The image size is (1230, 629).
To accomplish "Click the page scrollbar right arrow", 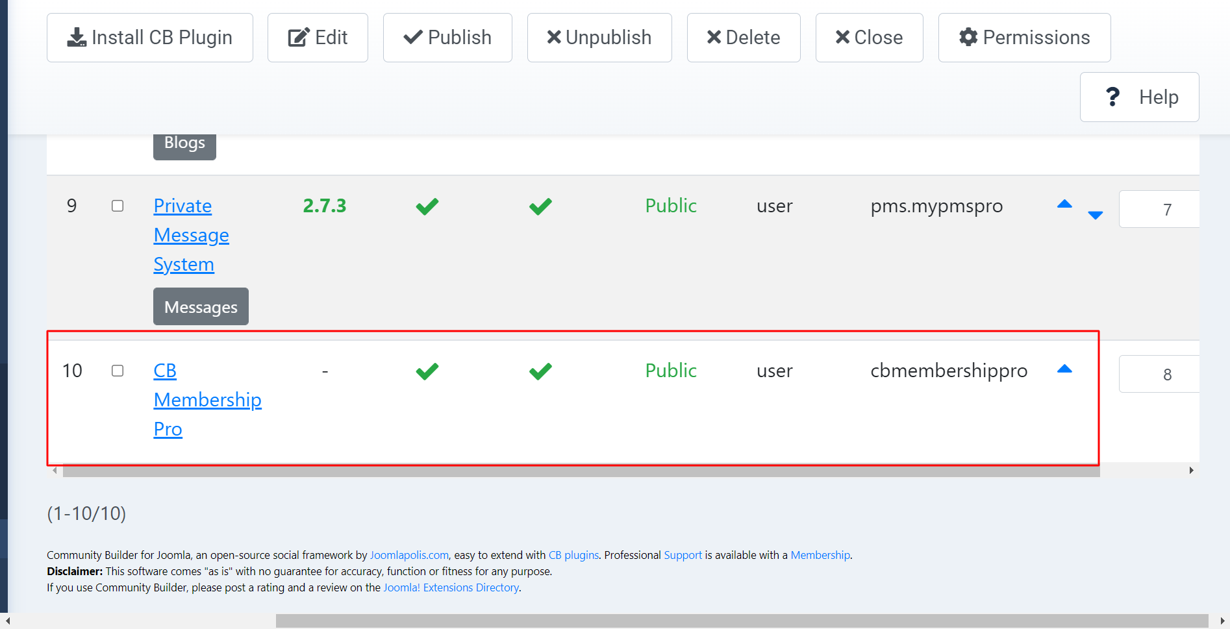I will (1222, 621).
